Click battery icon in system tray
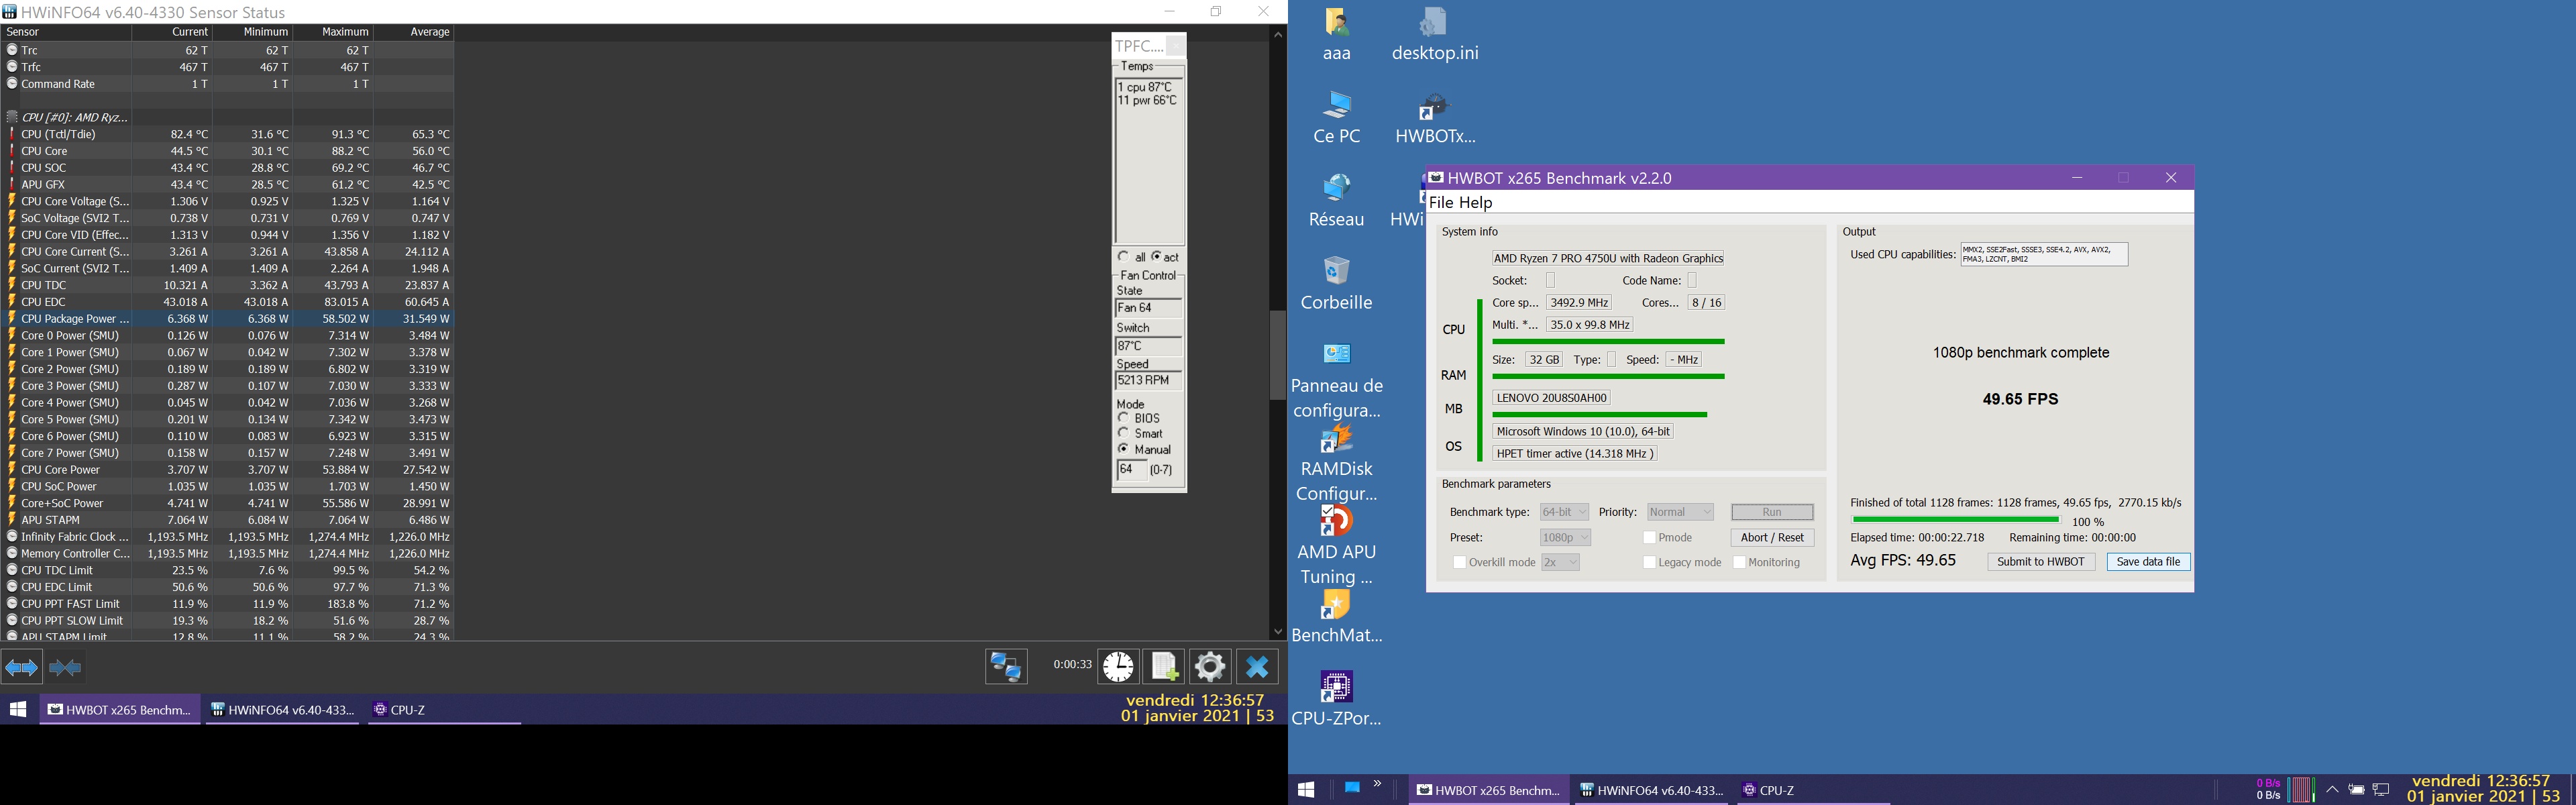The width and height of the screenshot is (2576, 805). 2356,790
